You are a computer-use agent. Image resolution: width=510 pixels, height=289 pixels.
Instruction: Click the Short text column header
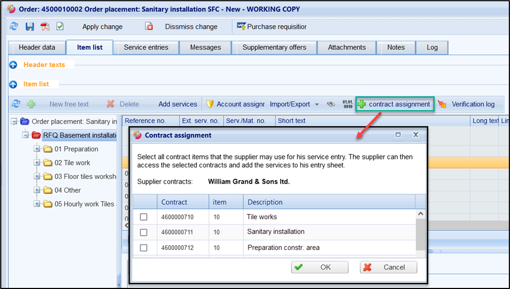373,121
